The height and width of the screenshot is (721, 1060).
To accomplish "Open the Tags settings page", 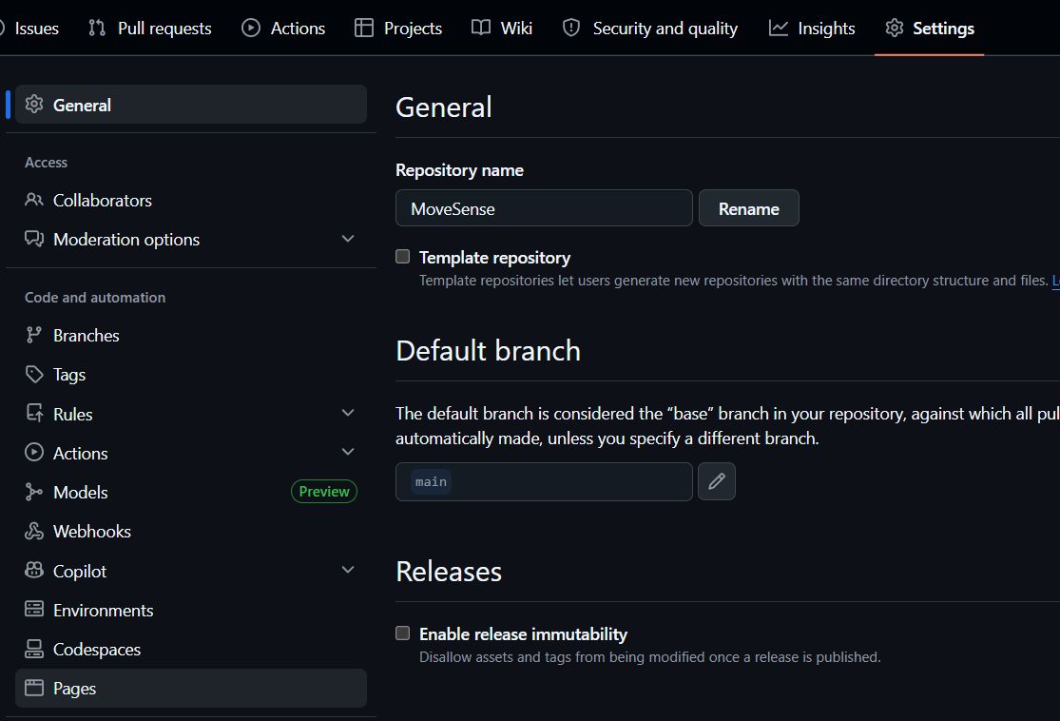I will tap(191, 375).
